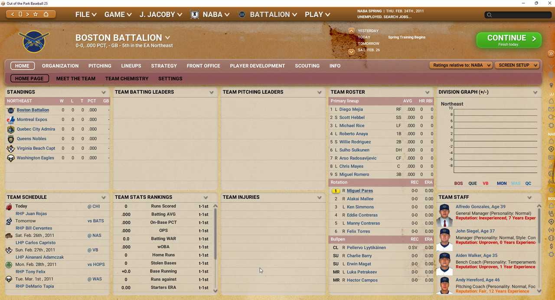Open the FILE menu

point(86,14)
